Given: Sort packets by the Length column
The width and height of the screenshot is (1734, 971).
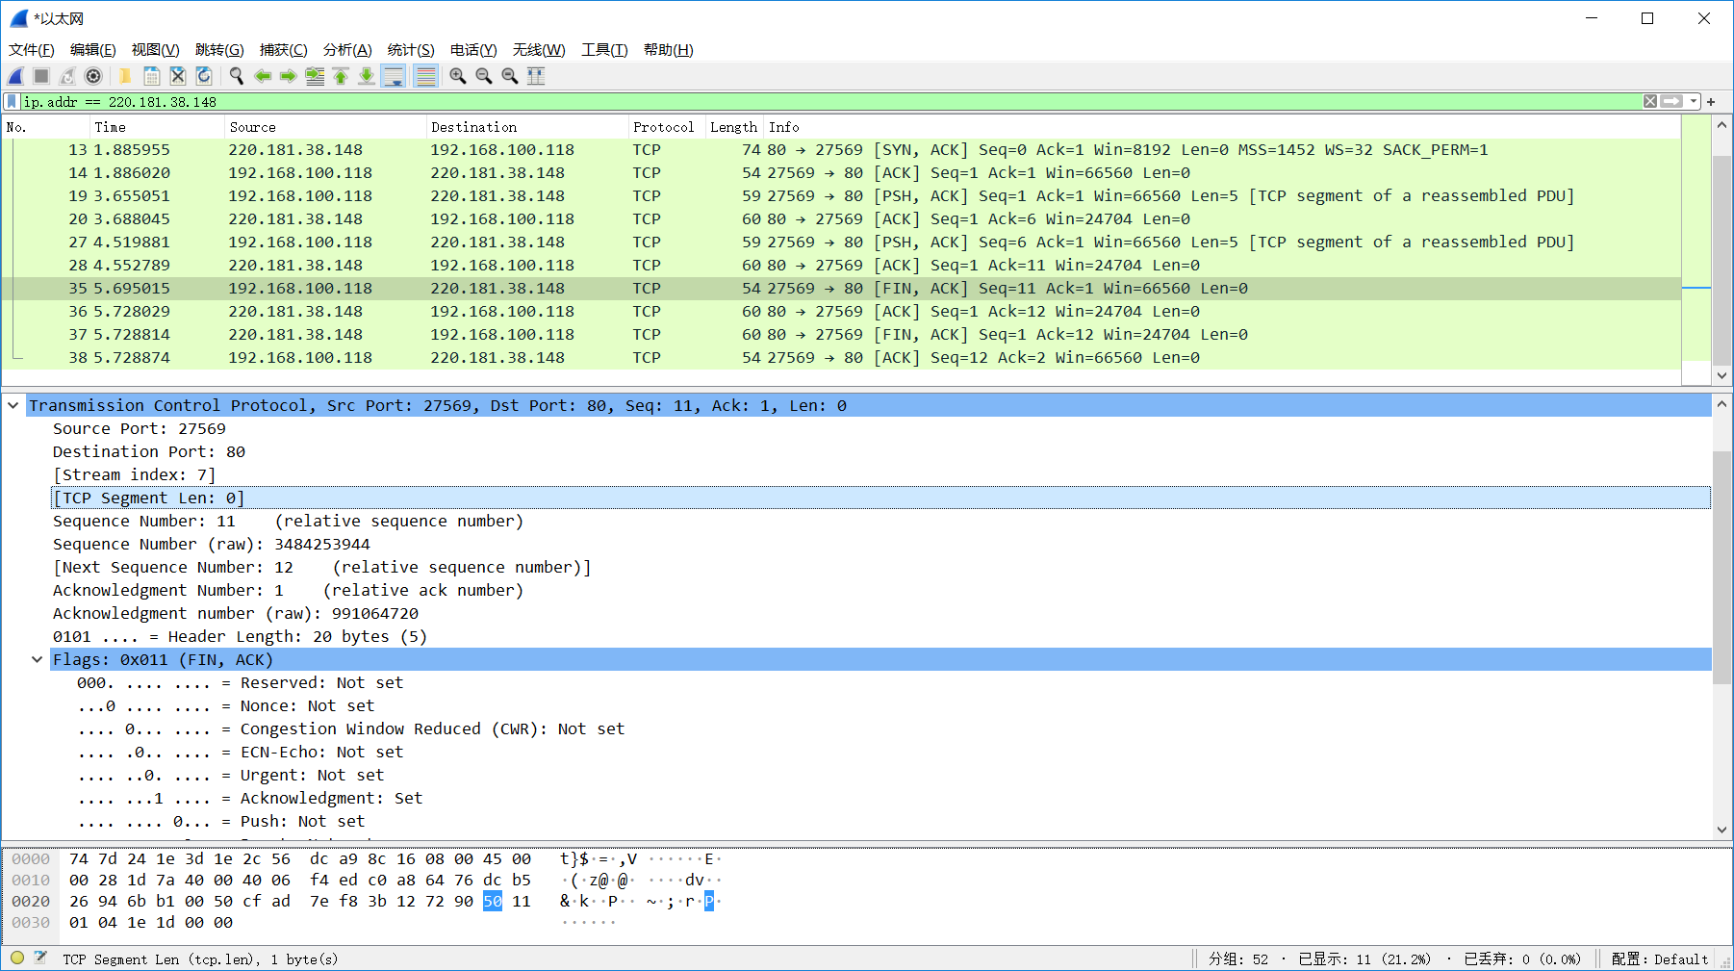Looking at the screenshot, I should (734, 127).
